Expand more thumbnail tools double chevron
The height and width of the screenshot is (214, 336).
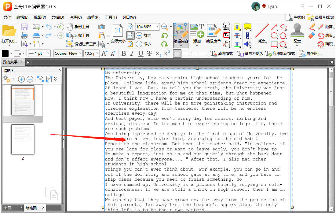[x=56, y=79]
